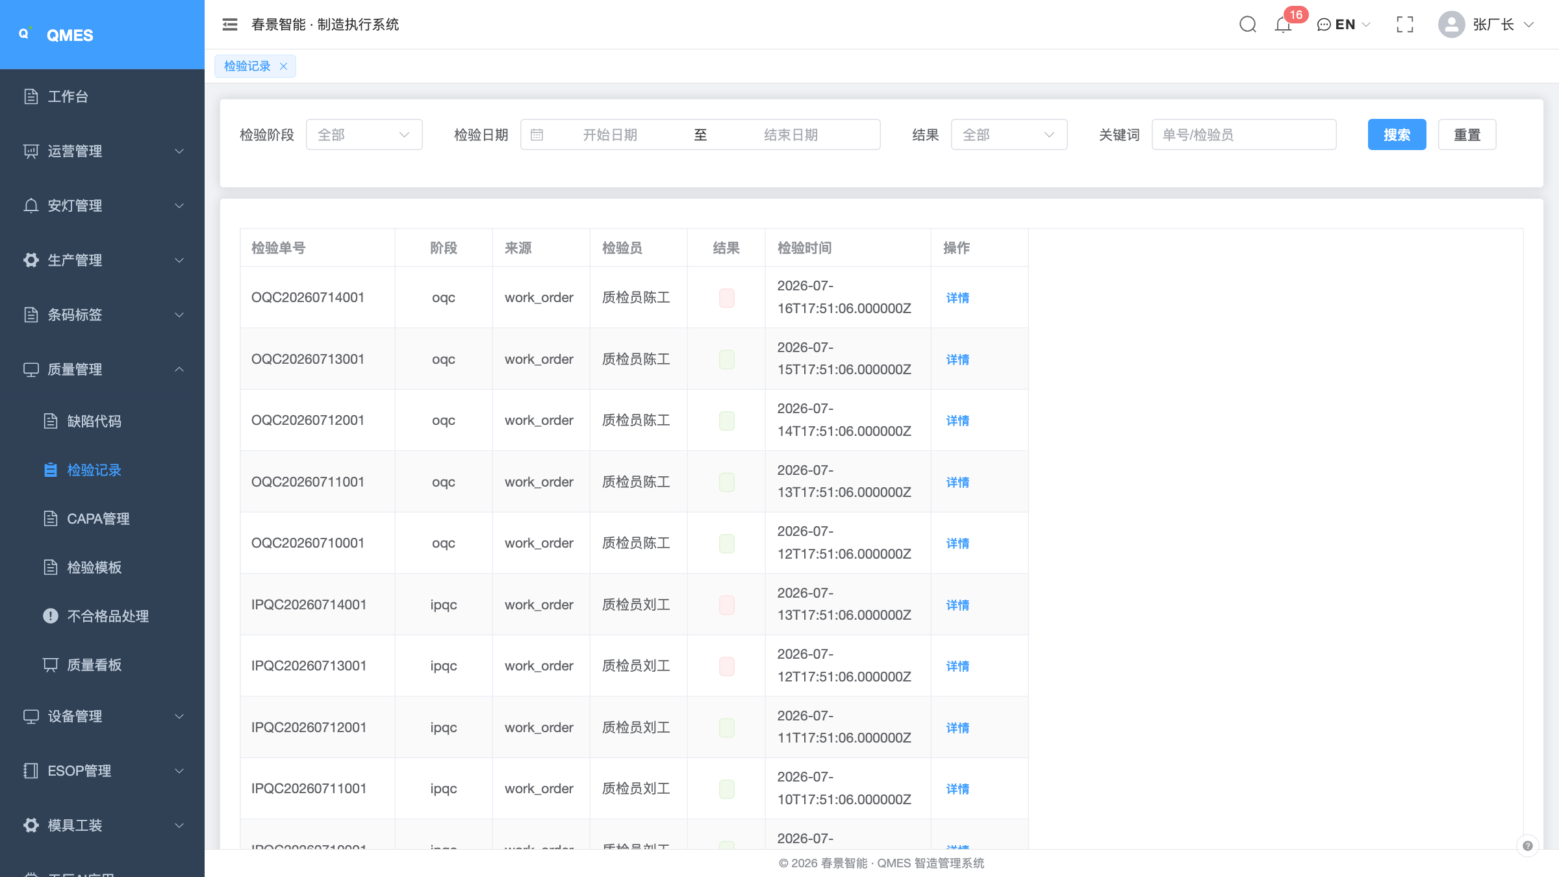Click red result tag of IPQC20260713001
The image size is (1559, 877).
[x=726, y=666]
